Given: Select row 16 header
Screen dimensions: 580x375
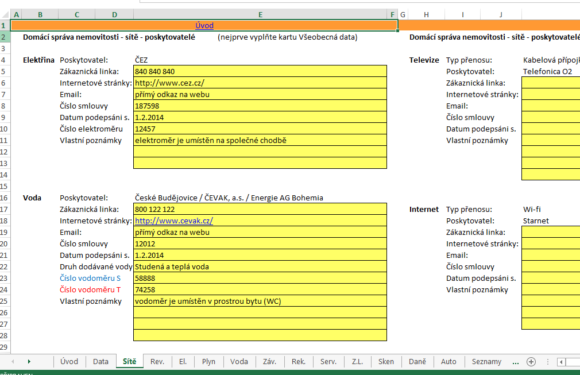Looking at the screenshot, I should click(x=5, y=198).
